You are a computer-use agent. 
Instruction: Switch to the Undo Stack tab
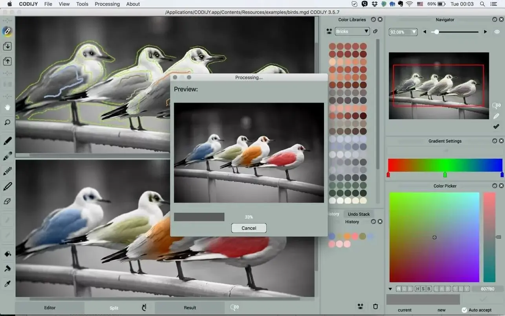pyautogui.click(x=359, y=214)
